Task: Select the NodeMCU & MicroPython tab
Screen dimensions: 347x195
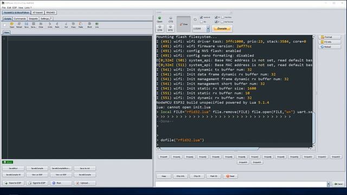Action: point(16,12)
